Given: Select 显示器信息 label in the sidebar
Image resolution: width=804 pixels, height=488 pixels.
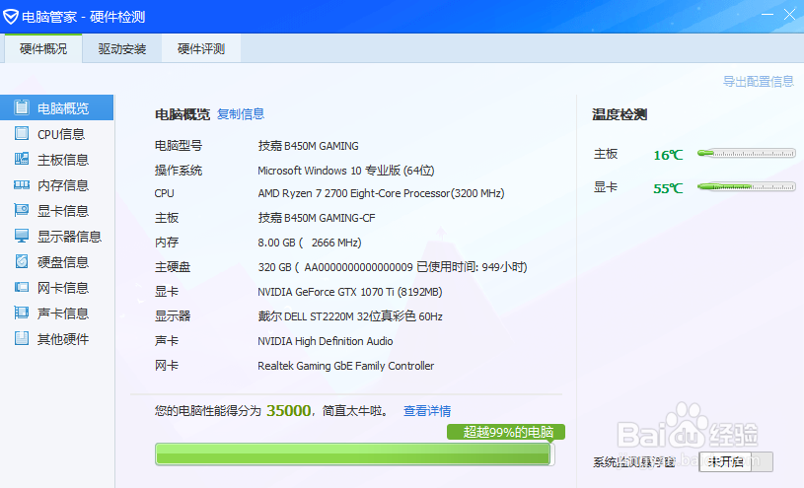Looking at the screenshot, I should pyautogui.click(x=69, y=237).
